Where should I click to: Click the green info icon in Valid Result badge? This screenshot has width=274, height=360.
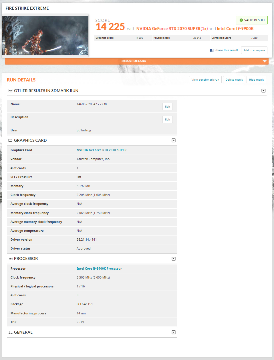click(x=241, y=20)
